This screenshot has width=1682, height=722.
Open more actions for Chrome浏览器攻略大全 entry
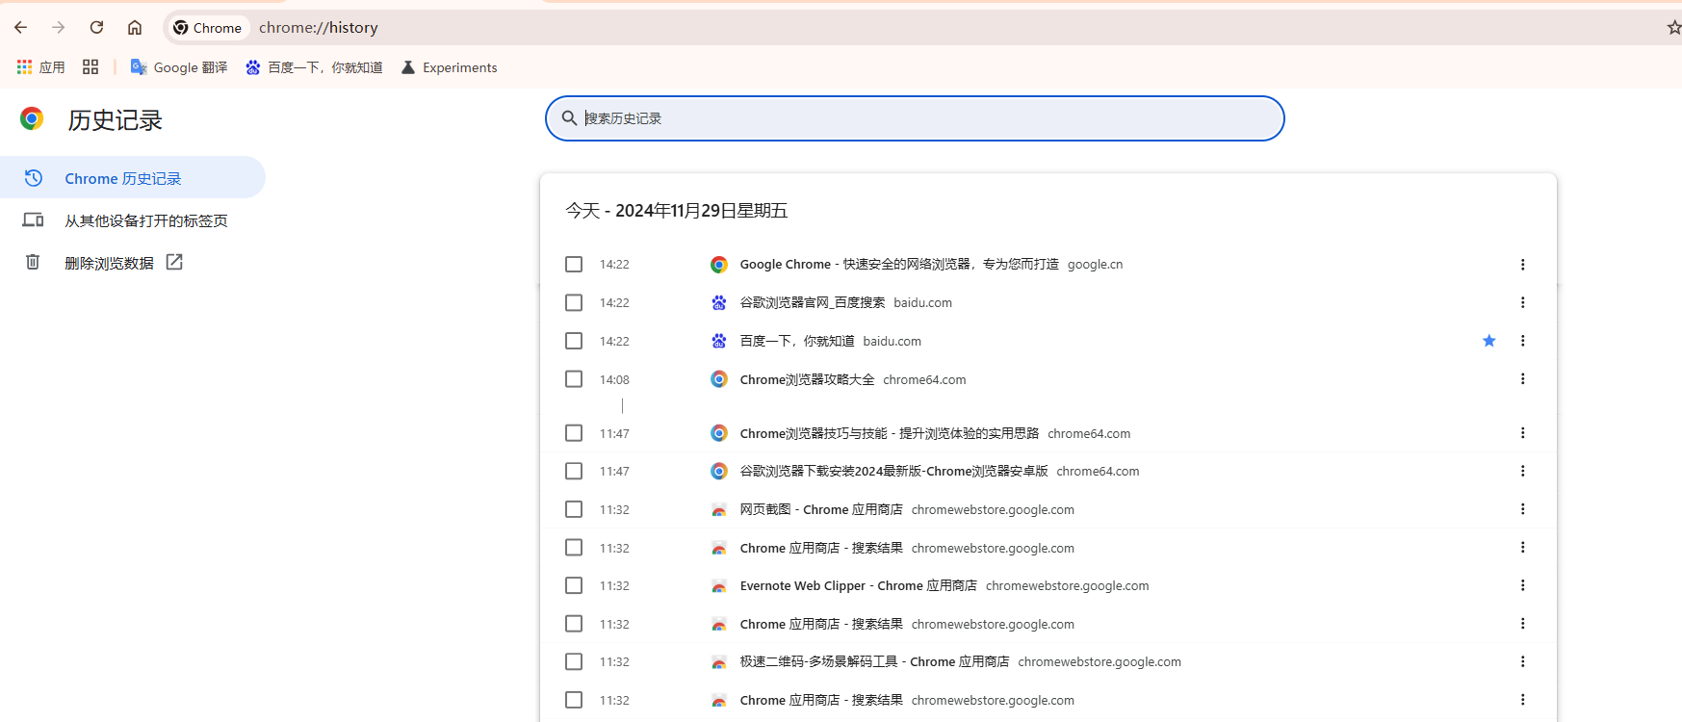point(1522,379)
